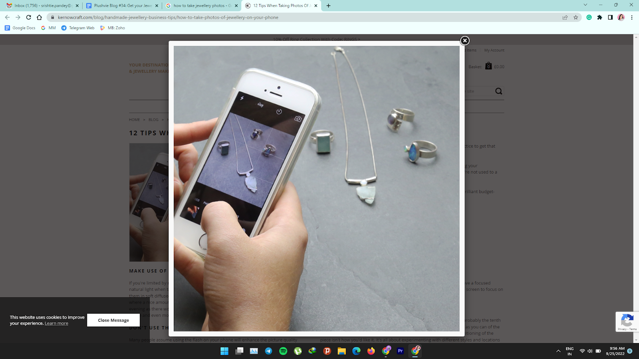Switch the ENG IN input language
This screenshot has width=639, height=359.
point(570,351)
